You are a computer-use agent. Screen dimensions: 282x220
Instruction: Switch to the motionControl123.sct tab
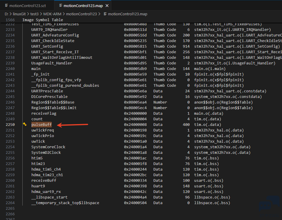(x=27, y=6)
